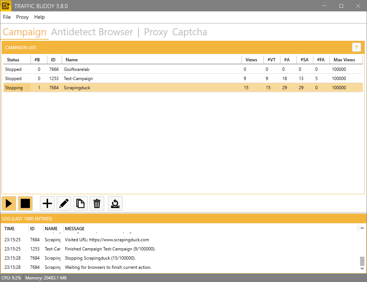
Task: Reset campaign stats with circular arrow icon
Action: (115, 203)
